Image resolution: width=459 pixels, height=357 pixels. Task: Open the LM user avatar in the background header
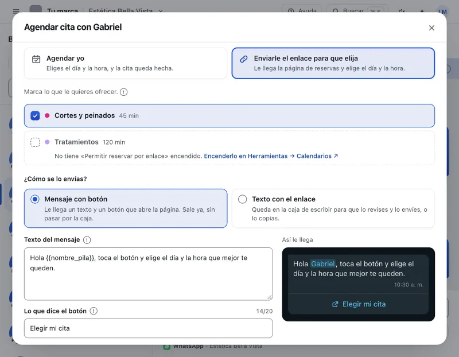[x=442, y=11]
